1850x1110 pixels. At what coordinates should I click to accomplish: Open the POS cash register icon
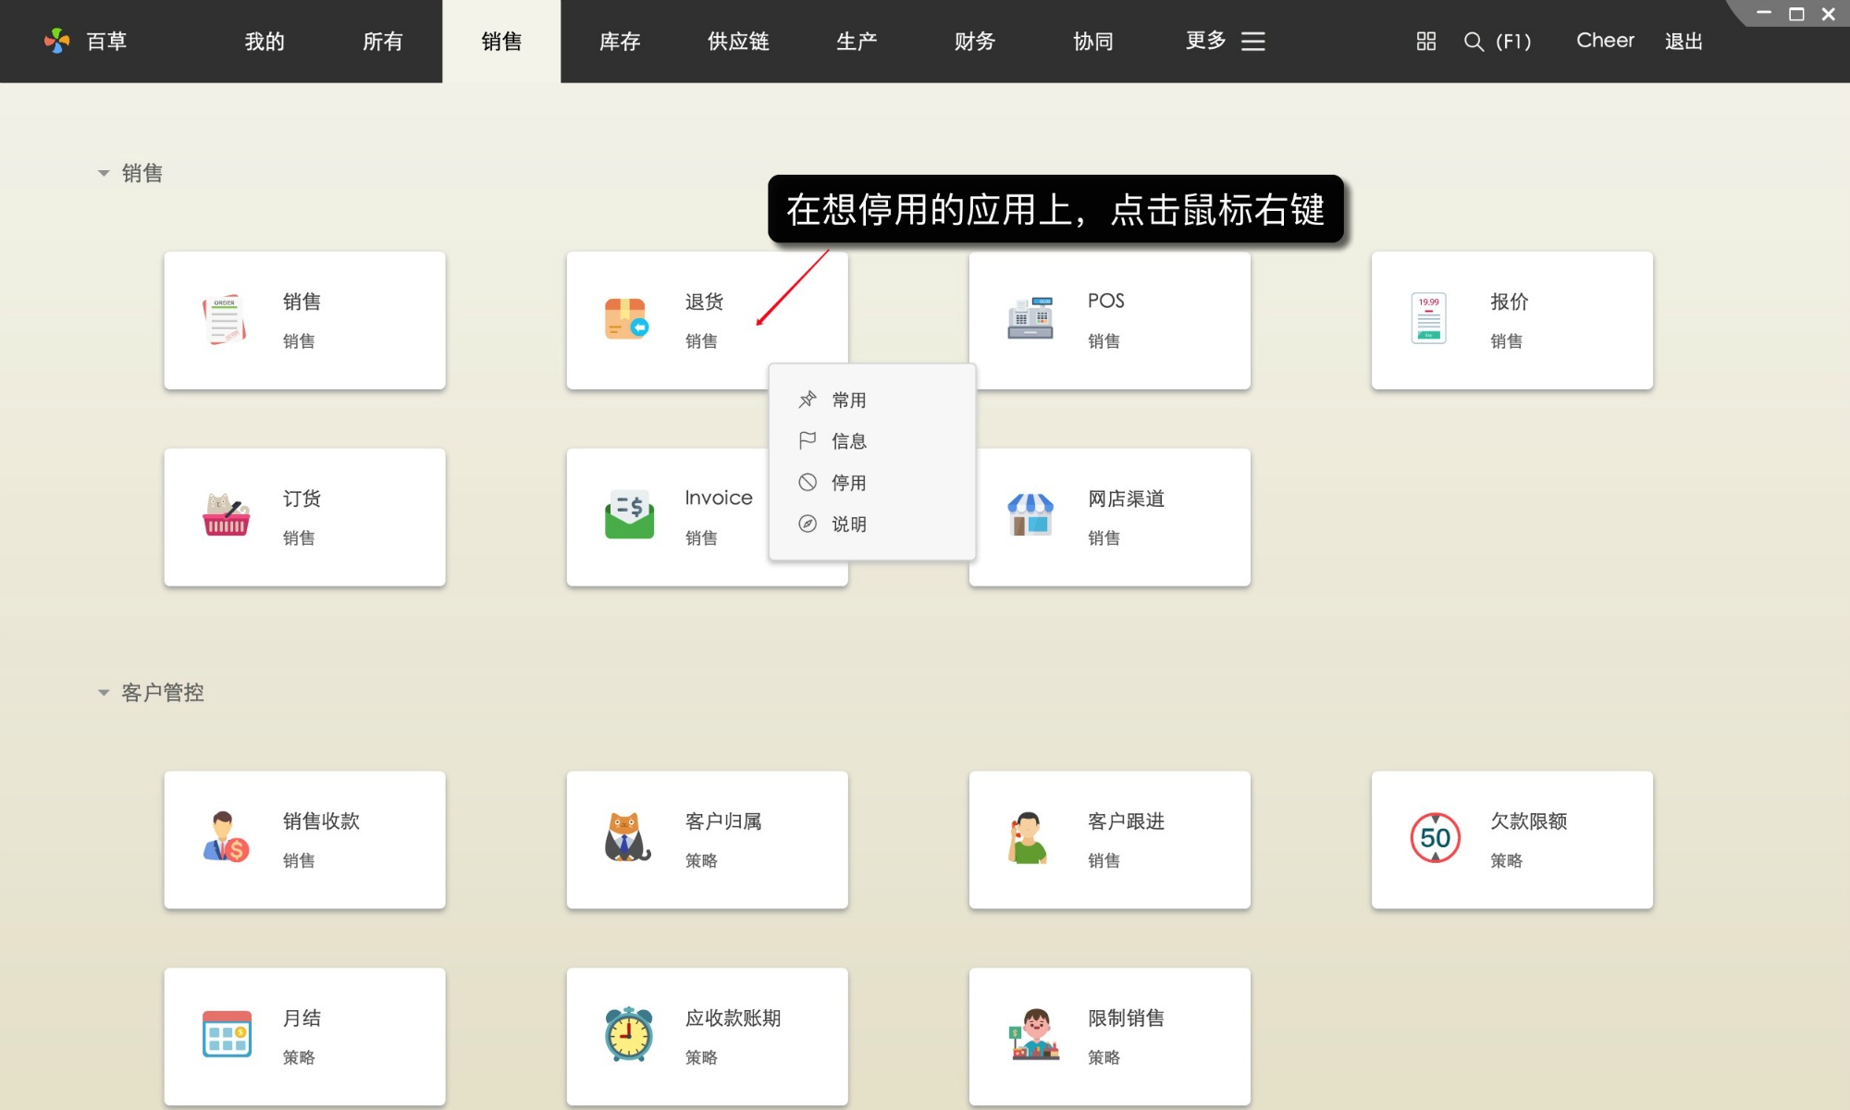pyautogui.click(x=1030, y=318)
